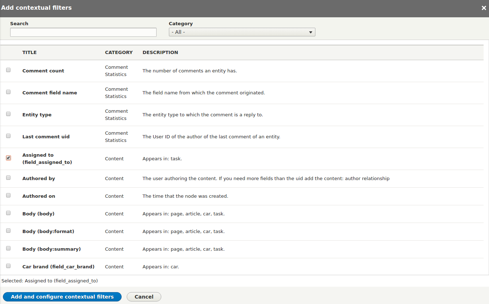Enable the Body (body:format) checkbox
This screenshot has width=489, height=304.
[8, 231]
